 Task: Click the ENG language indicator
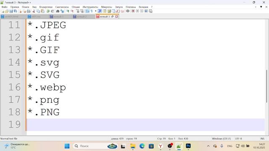[229, 146]
